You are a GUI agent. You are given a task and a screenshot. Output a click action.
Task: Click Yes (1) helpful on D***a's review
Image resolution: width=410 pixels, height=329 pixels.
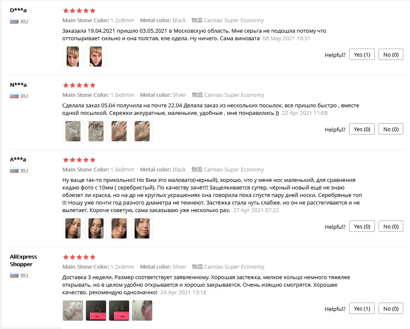point(362,54)
